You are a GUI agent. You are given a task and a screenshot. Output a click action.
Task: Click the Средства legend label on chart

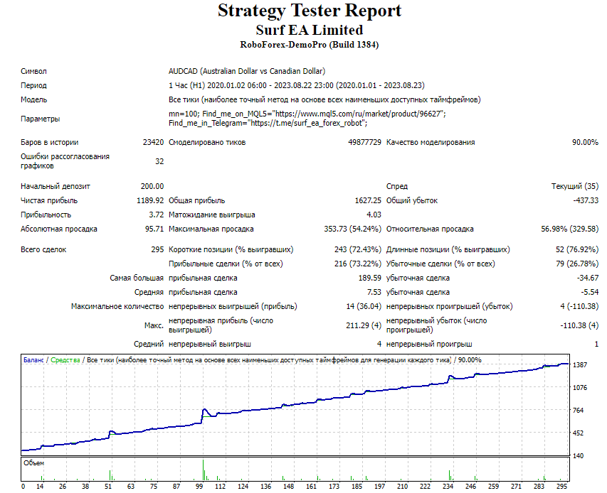click(x=65, y=360)
